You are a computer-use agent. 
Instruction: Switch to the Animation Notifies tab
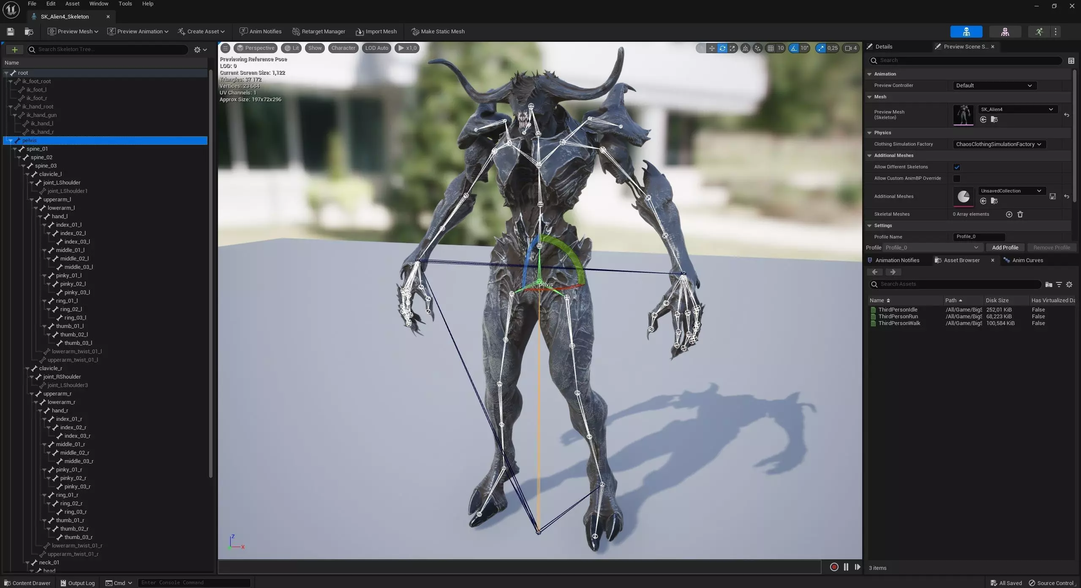point(897,260)
